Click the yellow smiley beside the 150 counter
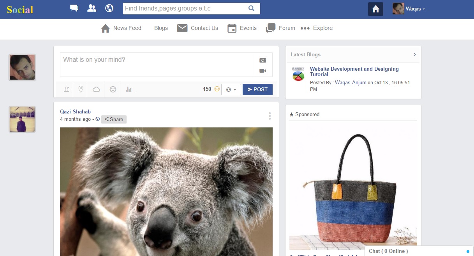Screen dimensions: 474x256 coord(217,89)
